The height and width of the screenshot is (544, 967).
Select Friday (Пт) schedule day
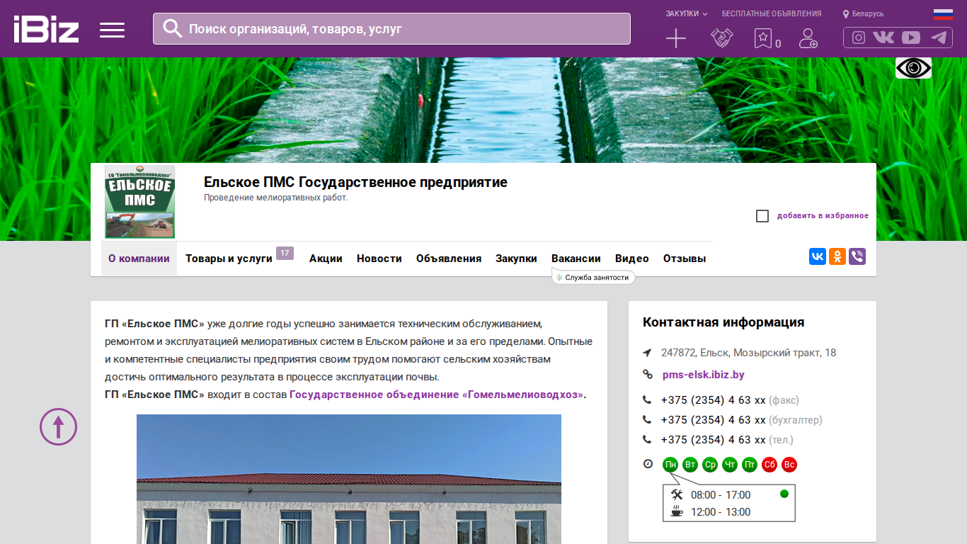coord(750,465)
